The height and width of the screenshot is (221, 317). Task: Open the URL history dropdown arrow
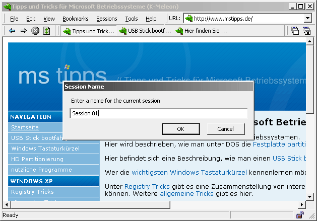307,19
